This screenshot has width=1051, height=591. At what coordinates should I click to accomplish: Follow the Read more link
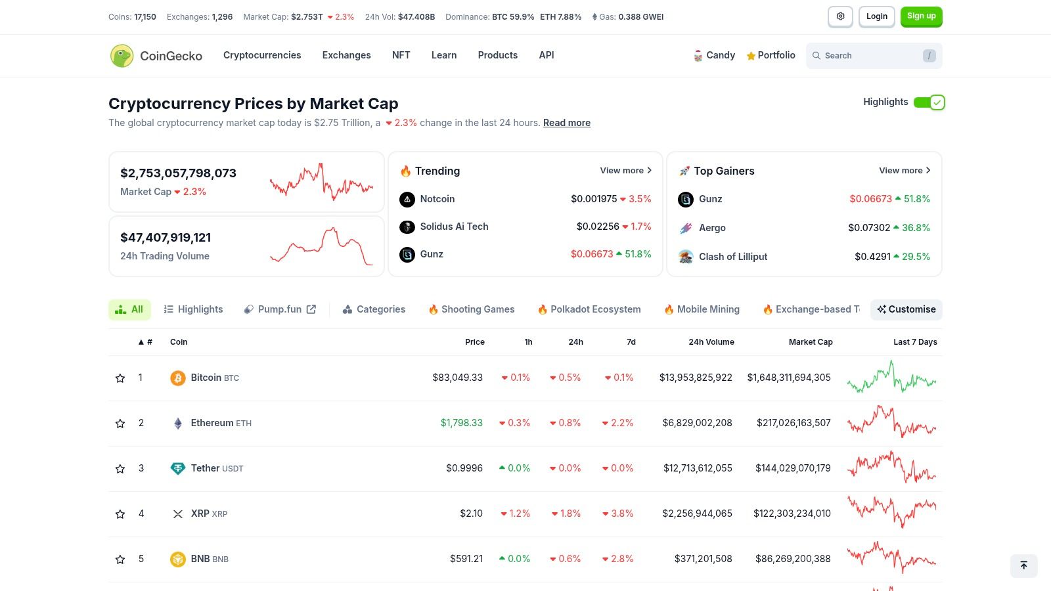tap(566, 123)
